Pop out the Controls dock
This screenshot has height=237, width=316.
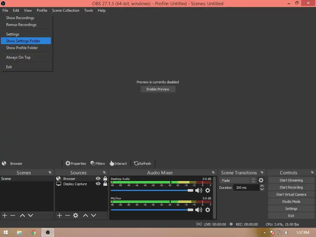tap(312, 173)
